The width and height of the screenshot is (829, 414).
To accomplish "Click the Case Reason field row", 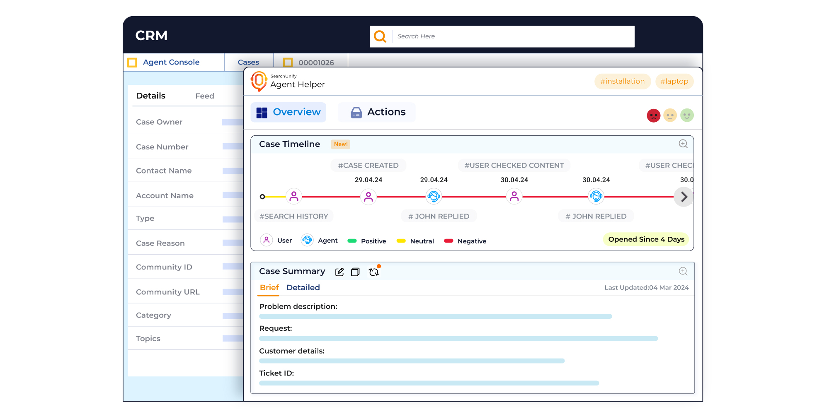I will [x=186, y=243].
